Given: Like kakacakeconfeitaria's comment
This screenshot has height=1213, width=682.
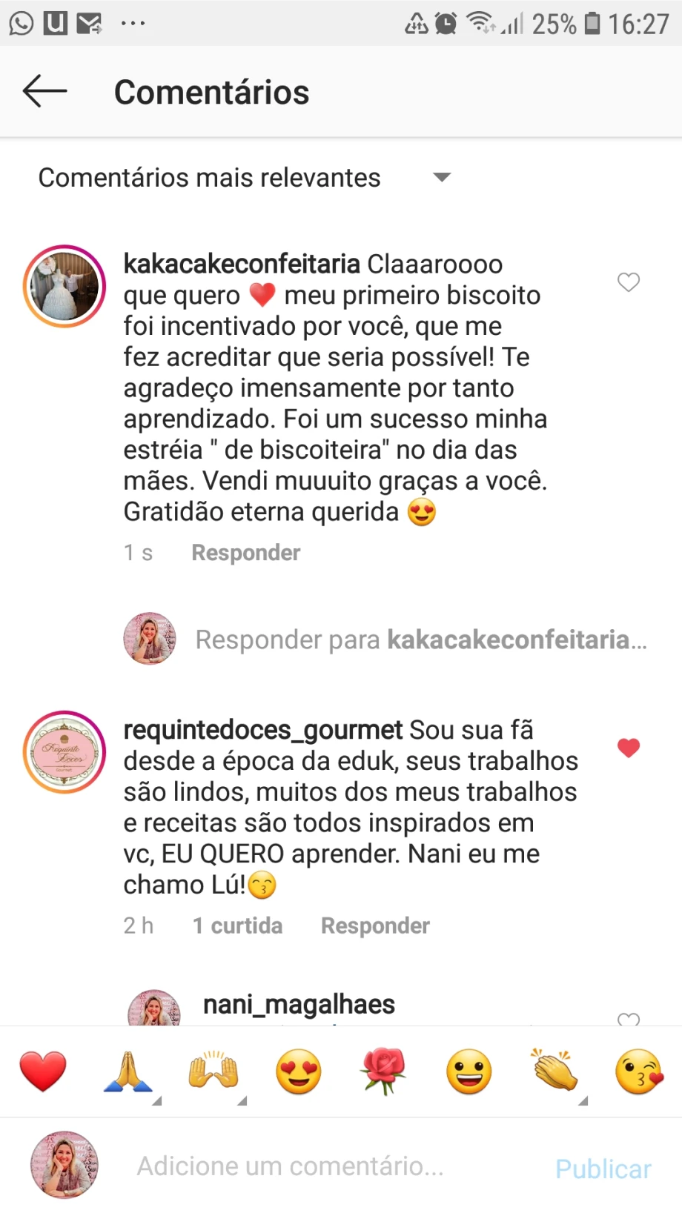Looking at the screenshot, I should tap(629, 282).
